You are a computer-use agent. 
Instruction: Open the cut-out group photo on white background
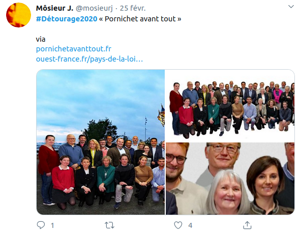(x=230, y=106)
